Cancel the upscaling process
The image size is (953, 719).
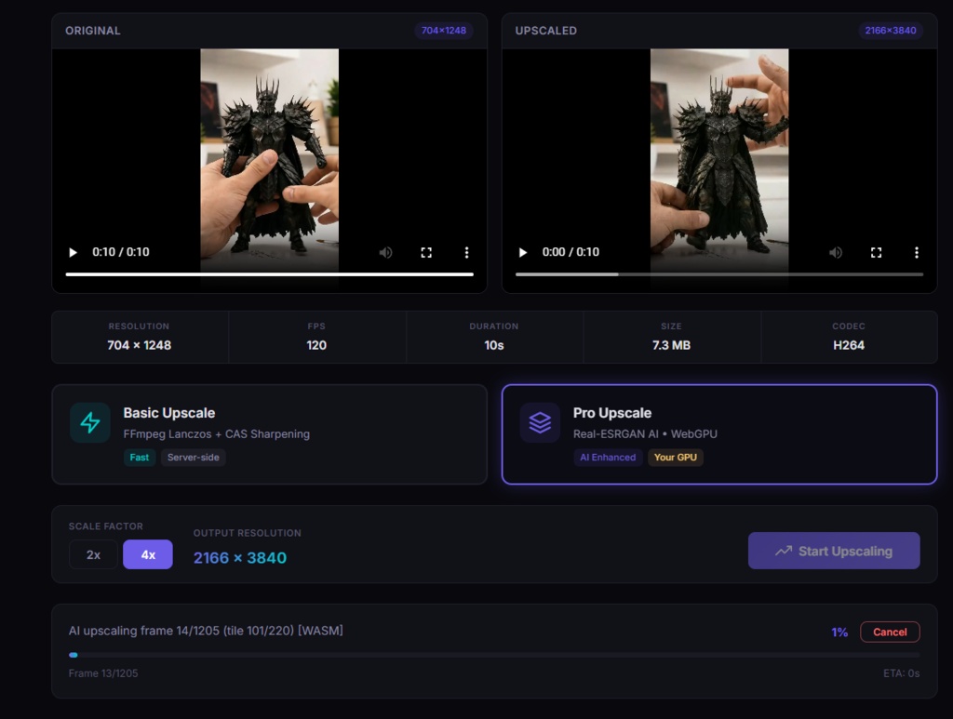(x=890, y=632)
